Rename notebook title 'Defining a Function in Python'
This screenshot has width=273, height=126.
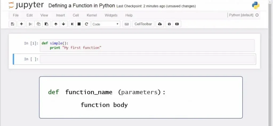[x=82, y=6]
